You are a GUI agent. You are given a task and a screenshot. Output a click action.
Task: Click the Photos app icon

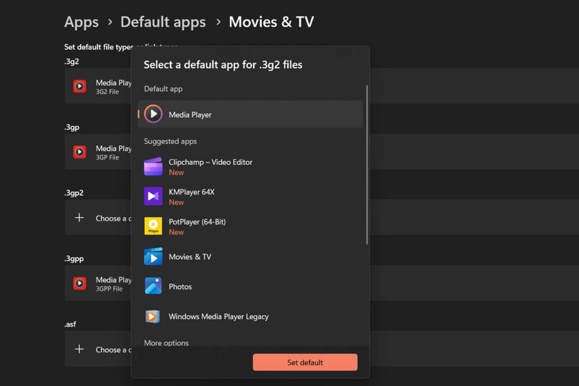pyautogui.click(x=153, y=286)
